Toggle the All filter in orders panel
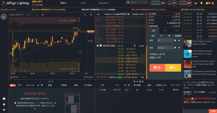 13,85
